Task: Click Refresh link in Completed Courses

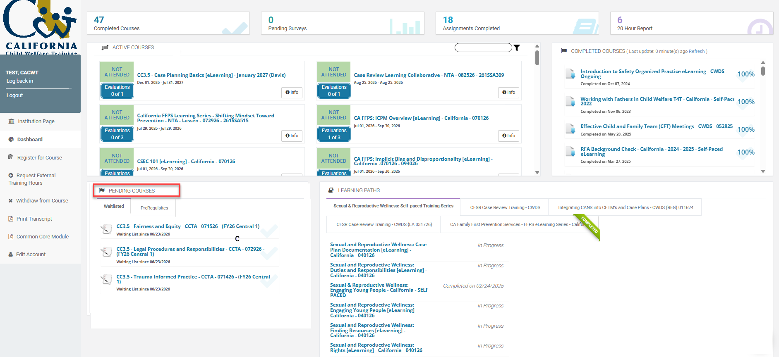Action: click(x=697, y=51)
